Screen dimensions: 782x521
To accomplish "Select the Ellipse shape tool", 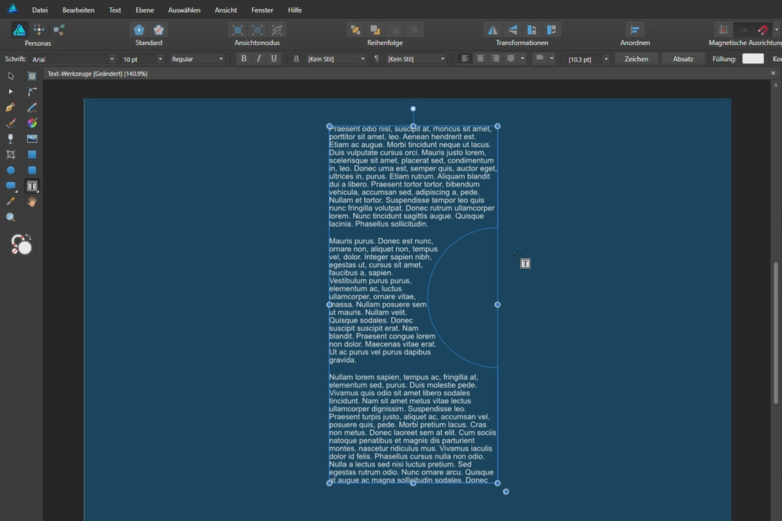I will (x=10, y=170).
